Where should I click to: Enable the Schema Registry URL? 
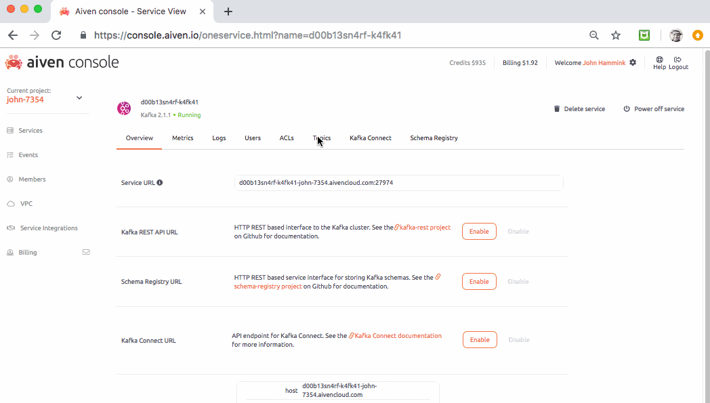tap(479, 281)
